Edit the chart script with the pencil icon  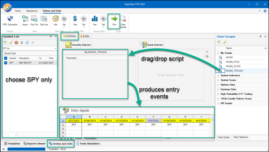(x=225, y=42)
